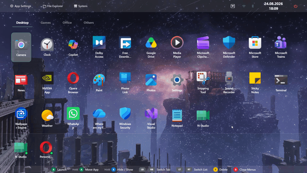Image resolution: width=307 pixels, height=173 pixels.
Task: Launch Microsoft Teams
Action: click(x=281, y=47)
